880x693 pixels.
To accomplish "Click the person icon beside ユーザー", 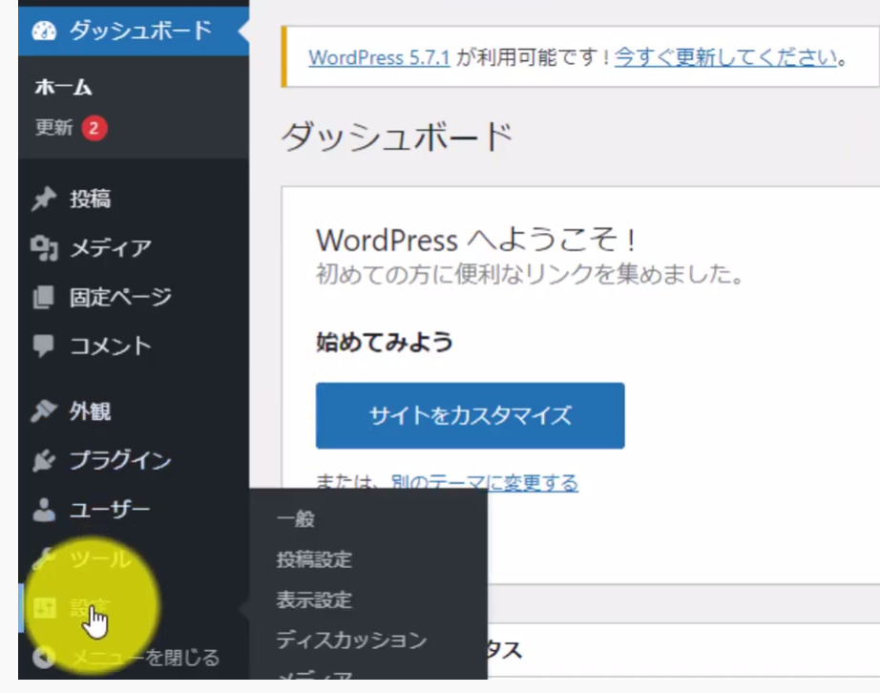I will (x=44, y=510).
